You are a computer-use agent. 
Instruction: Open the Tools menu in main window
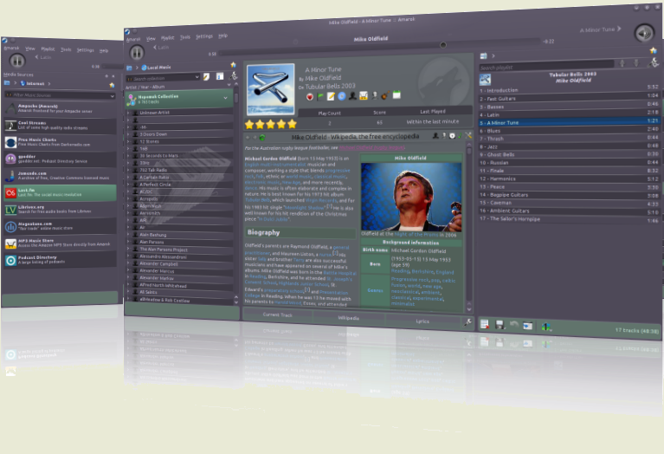pyautogui.click(x=185, y=37)
